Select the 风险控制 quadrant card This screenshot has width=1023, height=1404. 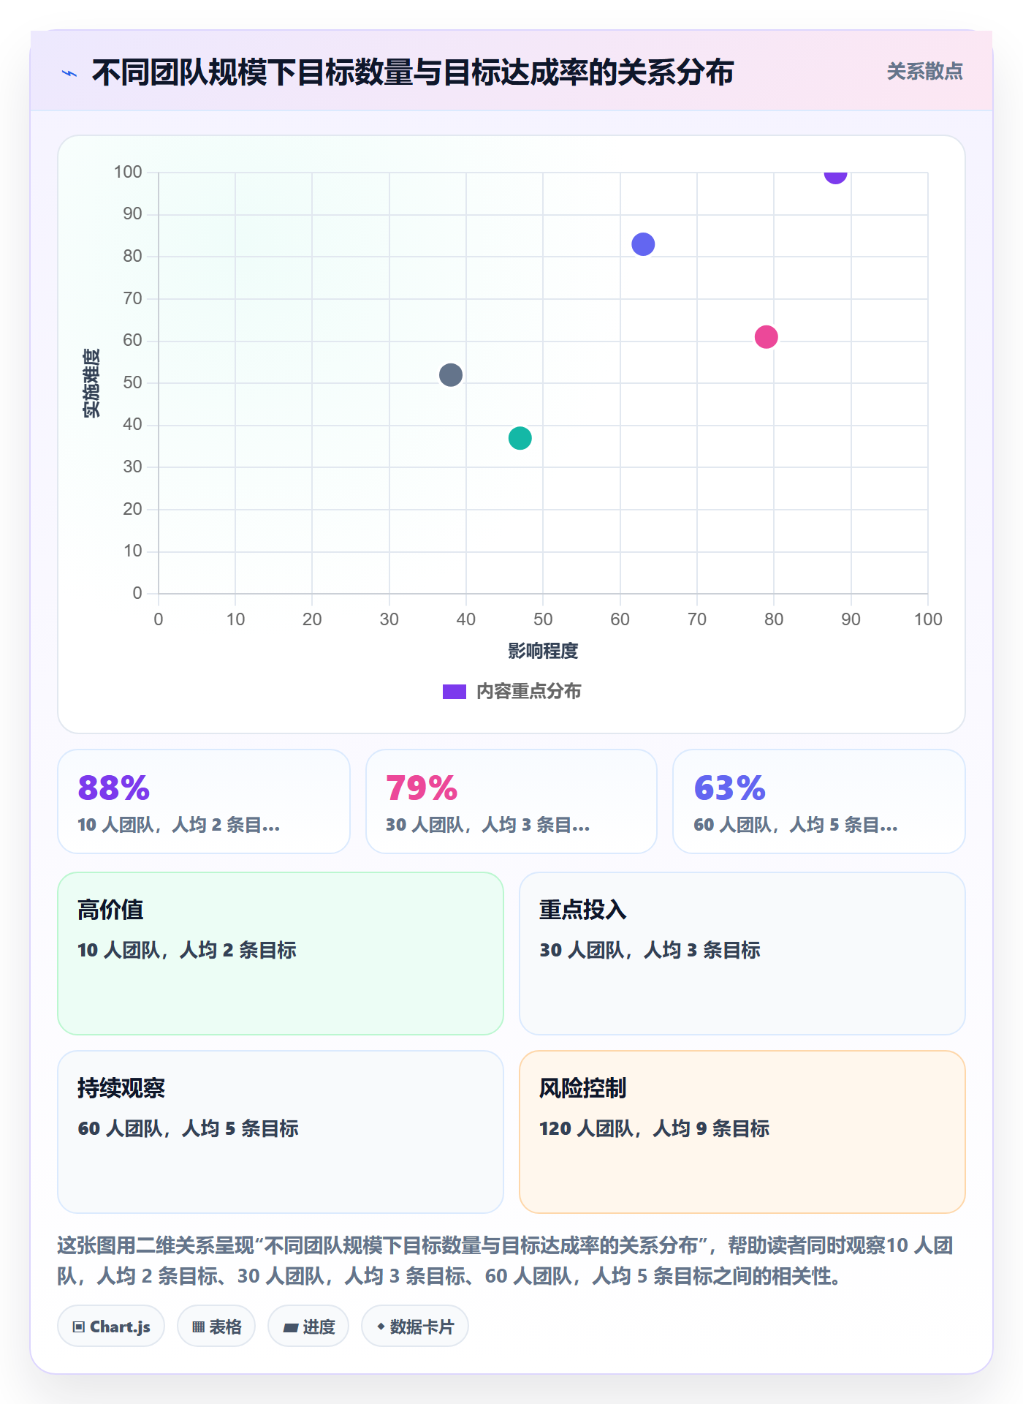click(x=742, y=1132)
